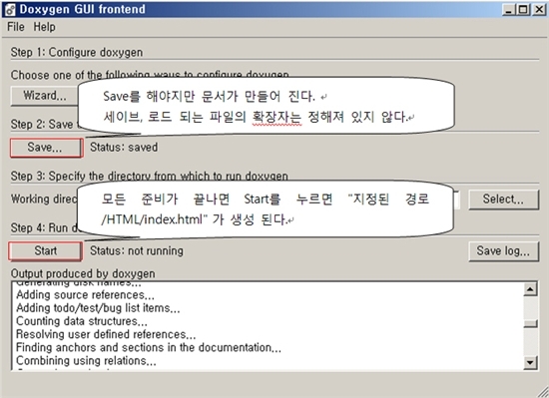Click the 'Step 1: Configure doxygen' heading
This screenshot has width=549, height=398.
point(77,53)
